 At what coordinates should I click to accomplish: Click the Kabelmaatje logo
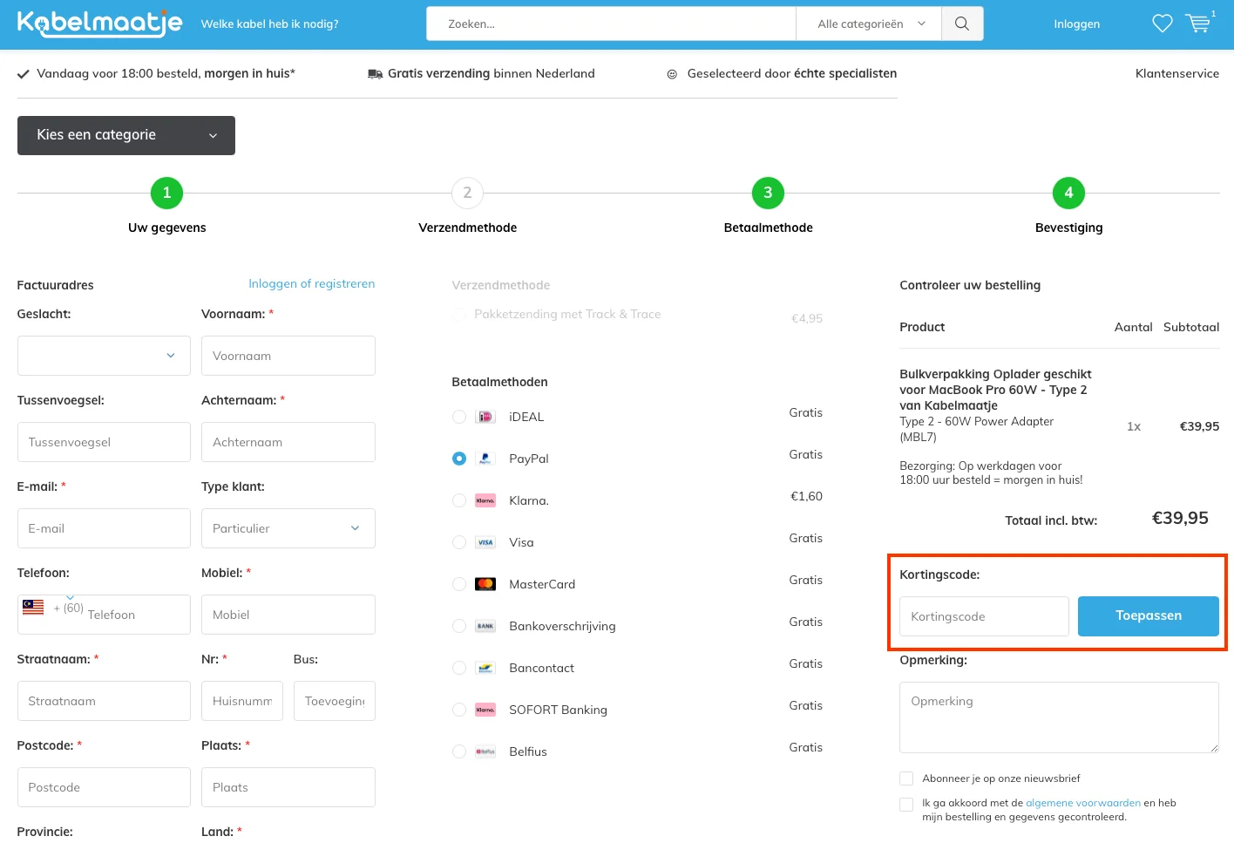click(99, 24)
